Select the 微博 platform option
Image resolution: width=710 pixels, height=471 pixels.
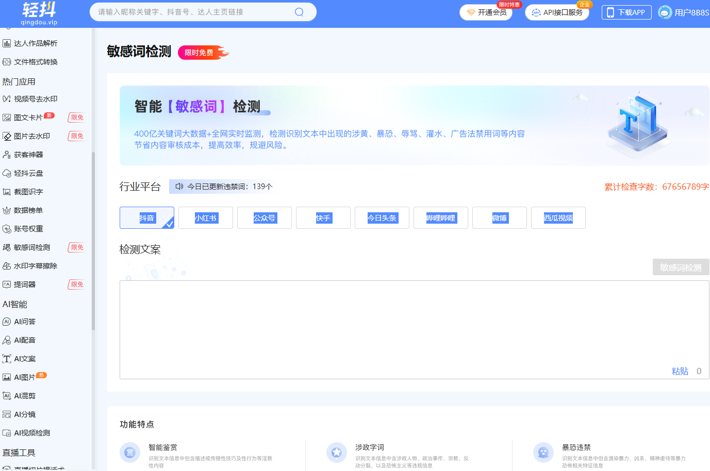[x=500, y=217]
